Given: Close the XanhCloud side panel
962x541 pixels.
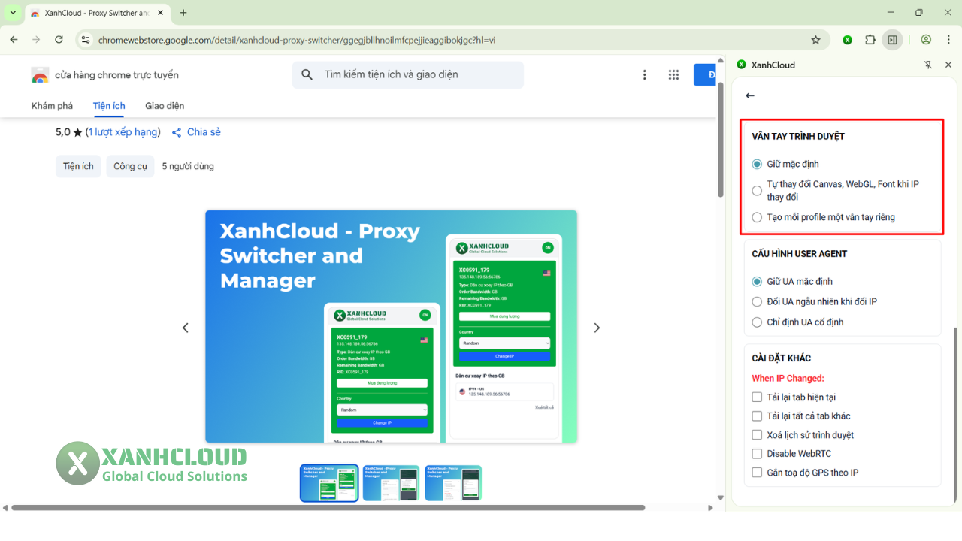Looking at the screenshot, I should click(x=948, y=65).
